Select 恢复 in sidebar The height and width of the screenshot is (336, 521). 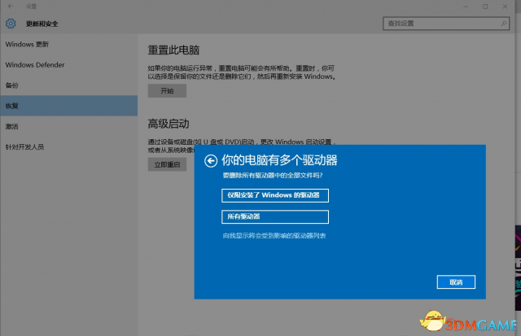click(x=68, y=106)
